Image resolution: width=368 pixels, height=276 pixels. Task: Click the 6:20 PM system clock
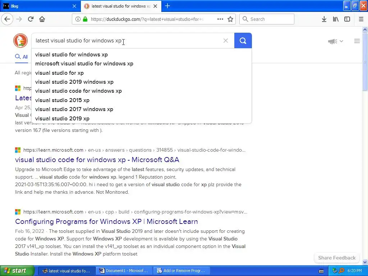click(x=355, y=271)
